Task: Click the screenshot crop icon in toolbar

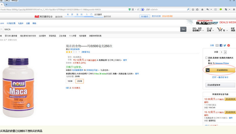Action: [x=226, y=9]
